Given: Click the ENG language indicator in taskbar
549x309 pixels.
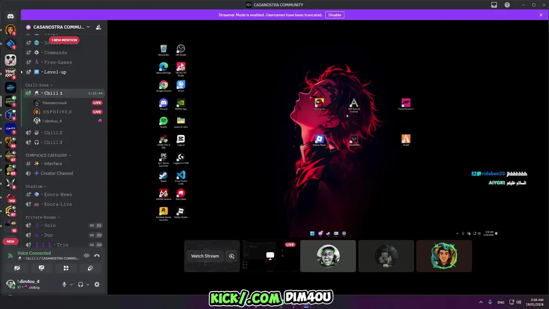Looking at the screenshot, I should (x=501, y=302).
